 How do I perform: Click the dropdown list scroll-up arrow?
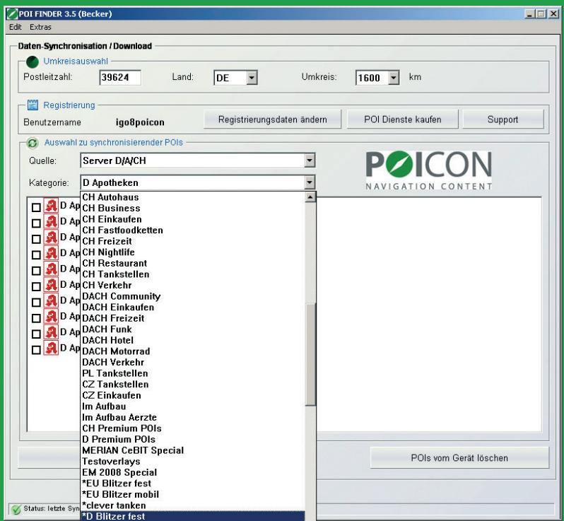tap(310, 197)
